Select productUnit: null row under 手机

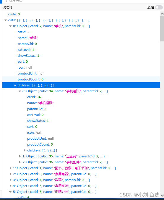click(x=81, y=73)
